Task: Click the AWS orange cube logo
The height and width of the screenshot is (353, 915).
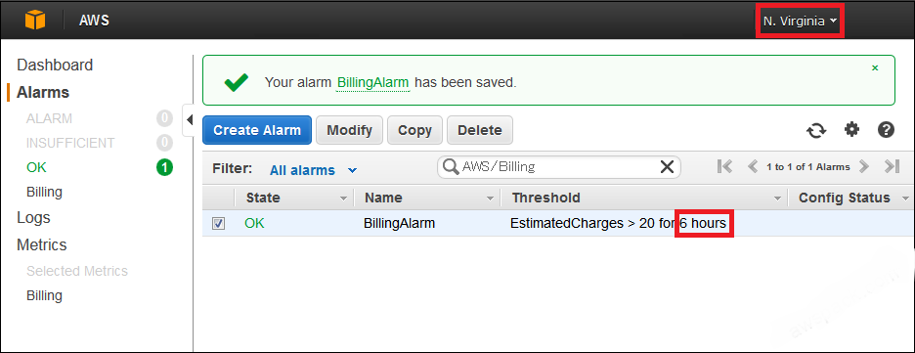Action: coord(35,21)
